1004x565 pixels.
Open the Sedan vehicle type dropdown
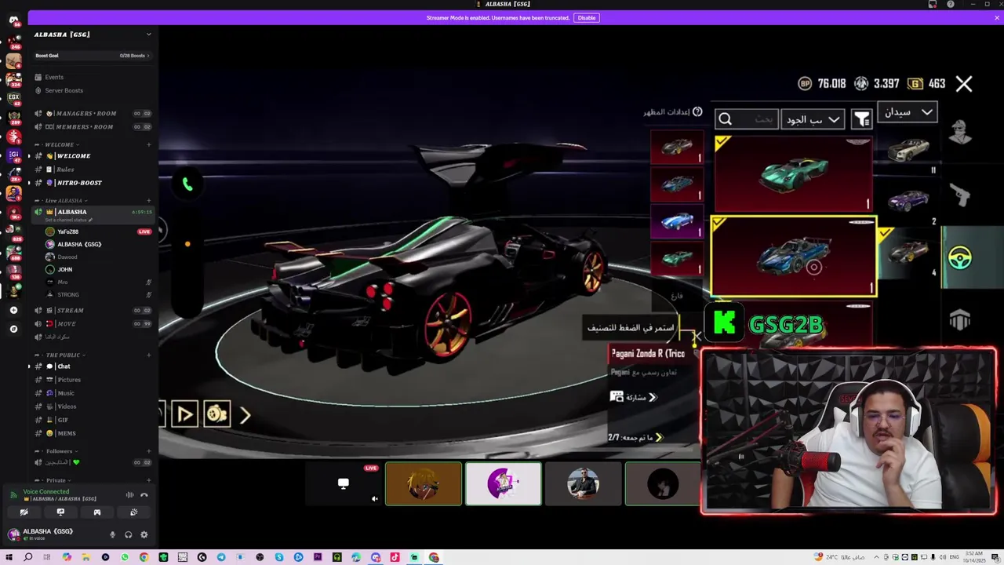point(908,112)
